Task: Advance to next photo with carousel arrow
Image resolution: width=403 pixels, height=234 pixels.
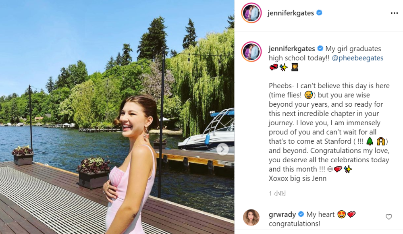Action: coord(222,149)
